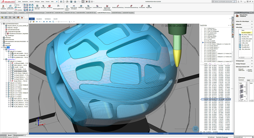
Task: Click Berechnen aller Jobs icon
Action: (37, 7)
